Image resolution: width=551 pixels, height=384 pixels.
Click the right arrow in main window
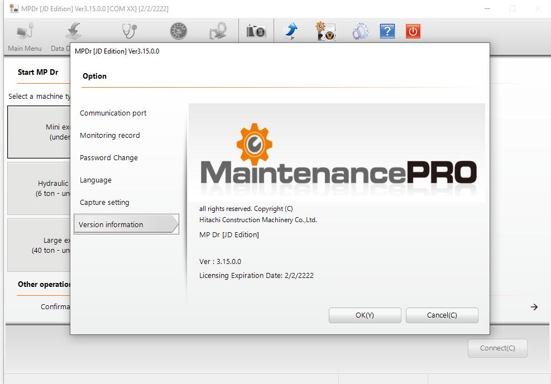pos(534,307)
